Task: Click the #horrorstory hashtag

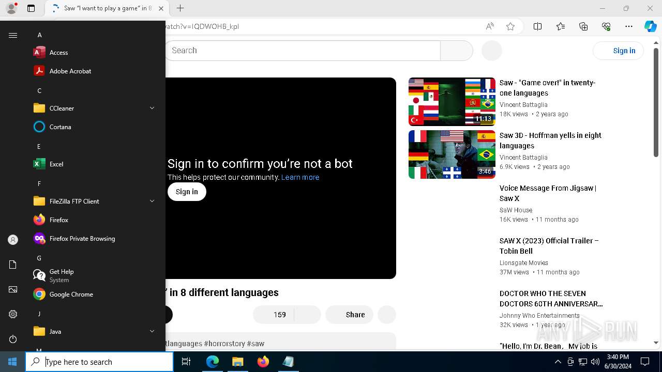Action: click(x=224, y=344)
